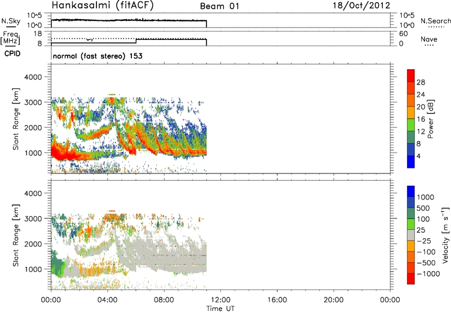Click the -1000 tick on velocity scale

click(x=428, y=274)
